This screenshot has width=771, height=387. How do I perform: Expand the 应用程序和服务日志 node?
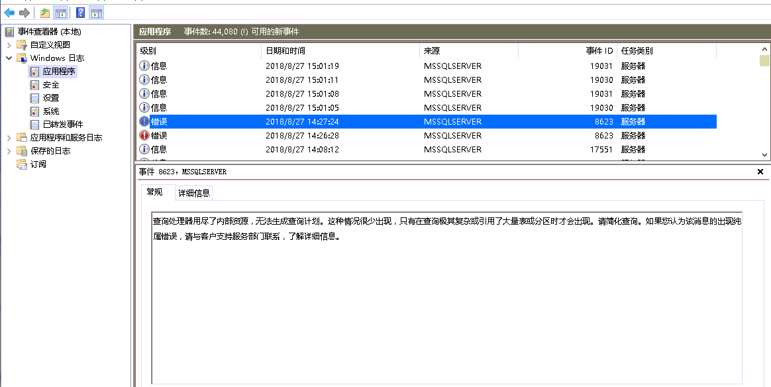coord(9,138)
